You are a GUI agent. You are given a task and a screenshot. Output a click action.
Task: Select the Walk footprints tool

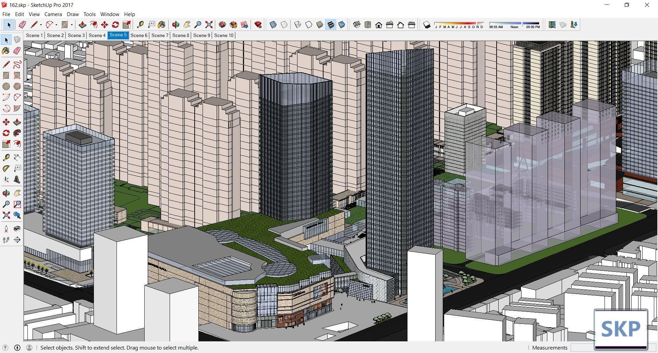(x=6, y=240)
